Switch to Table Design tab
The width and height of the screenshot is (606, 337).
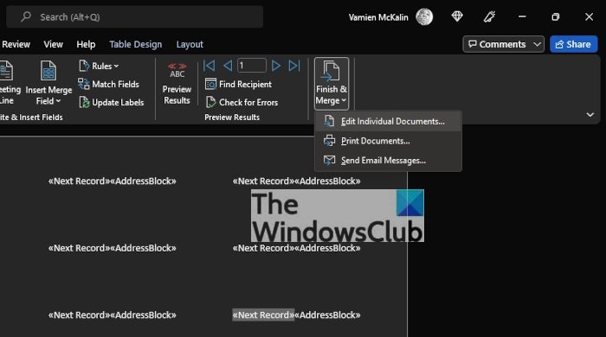click(x=136, y=44)
